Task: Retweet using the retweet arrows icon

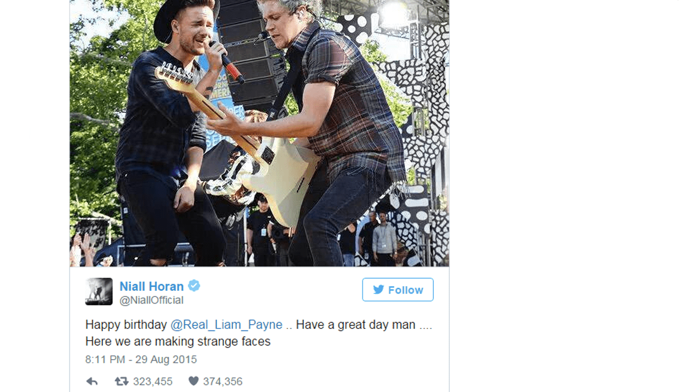Action: click(x=122, y=381)
